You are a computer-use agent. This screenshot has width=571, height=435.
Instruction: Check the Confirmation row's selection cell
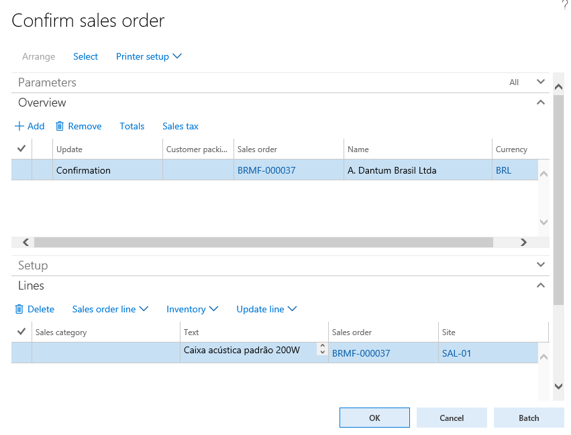tap(21, 170)
